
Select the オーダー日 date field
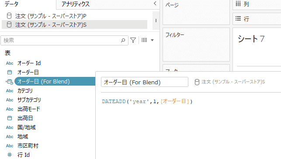(28, 72)
